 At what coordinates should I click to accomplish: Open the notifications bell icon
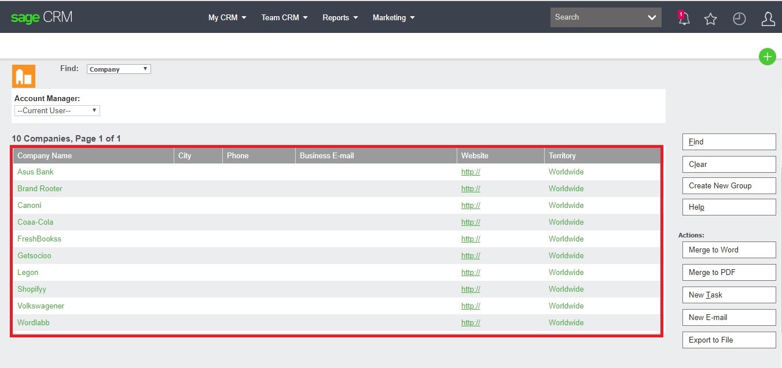click(684, 18)
